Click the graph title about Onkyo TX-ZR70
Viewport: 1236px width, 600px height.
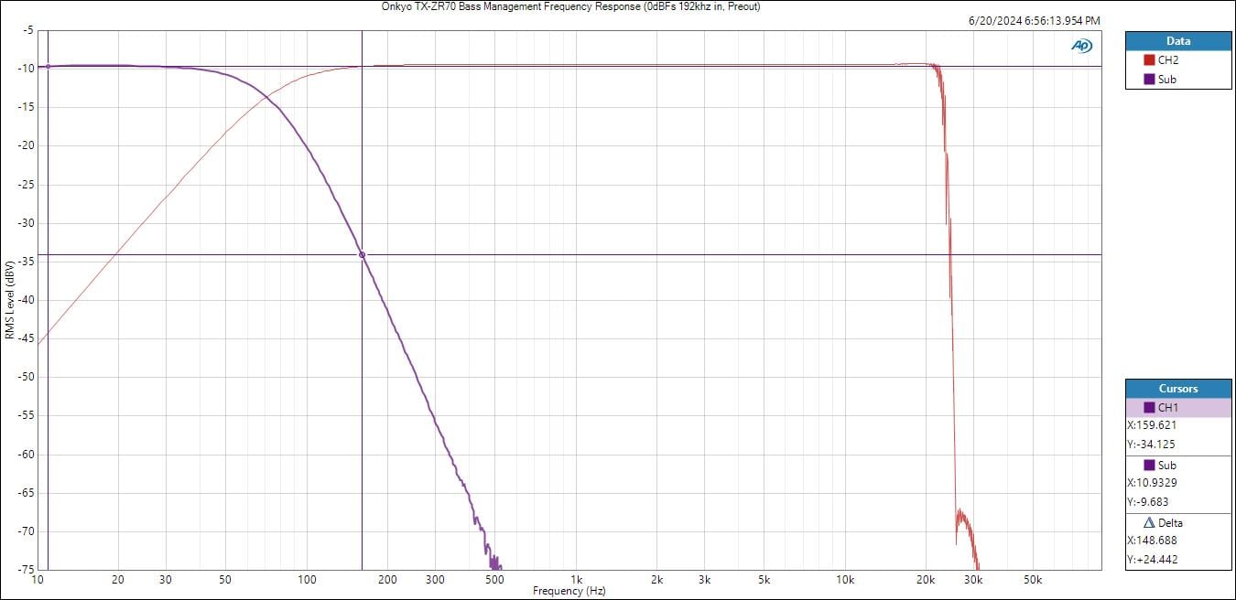[x=570, y=6]
